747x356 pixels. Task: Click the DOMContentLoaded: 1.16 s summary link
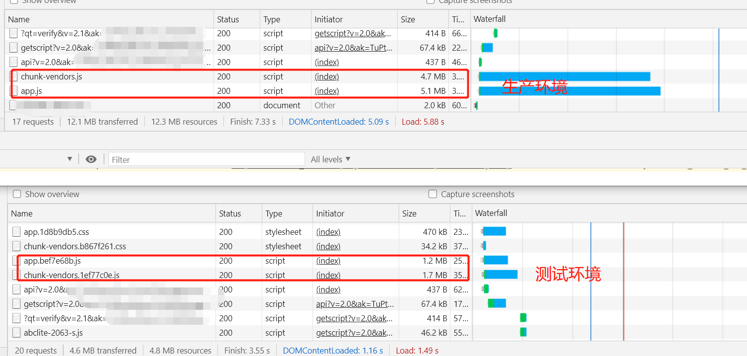tap(332, 350)
